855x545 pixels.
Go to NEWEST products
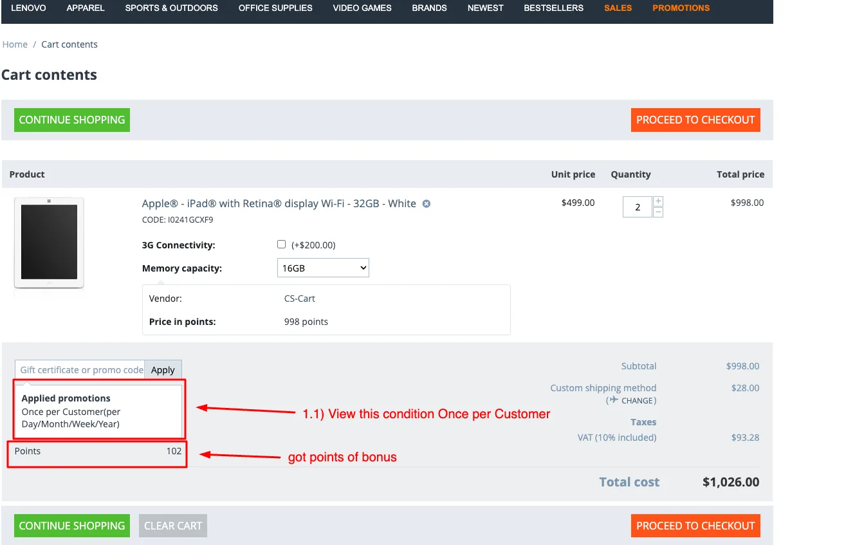point(486,8)
